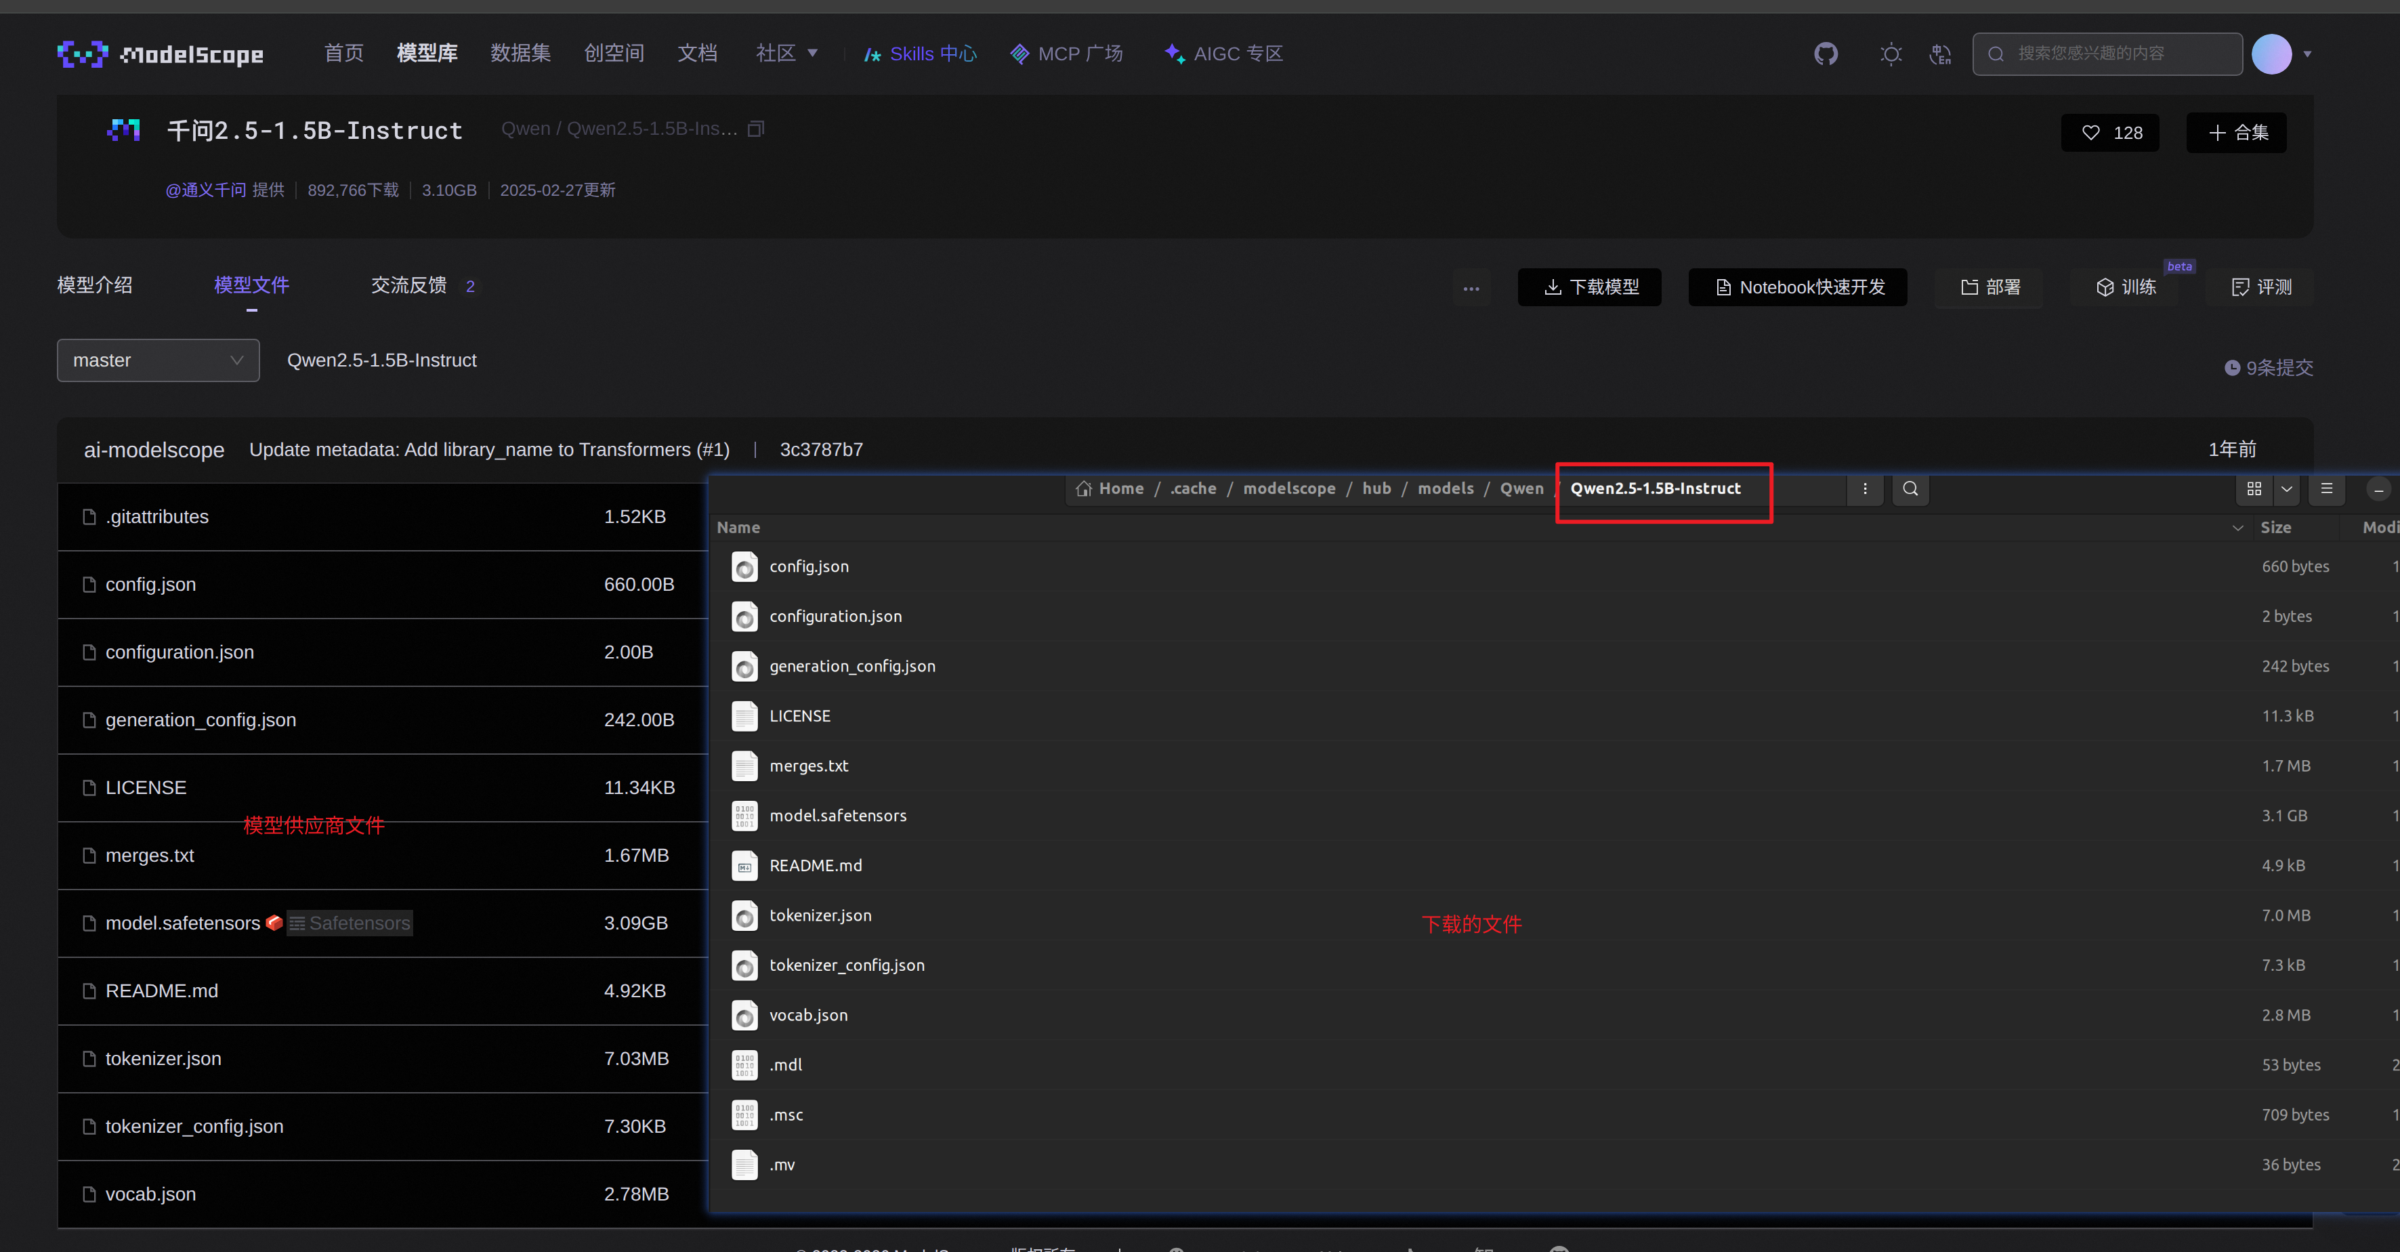2400x1252 pixels.
Task: Open the user avatar dropdown arrow
Action: click(2308, 54)
